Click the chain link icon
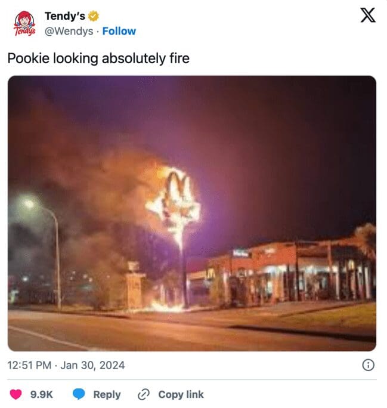Screen dimensions: 387x408 pos(144,394)
